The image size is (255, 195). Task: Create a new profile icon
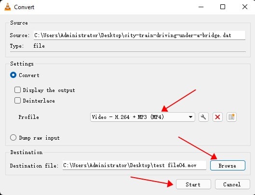(x=231, y=117)
